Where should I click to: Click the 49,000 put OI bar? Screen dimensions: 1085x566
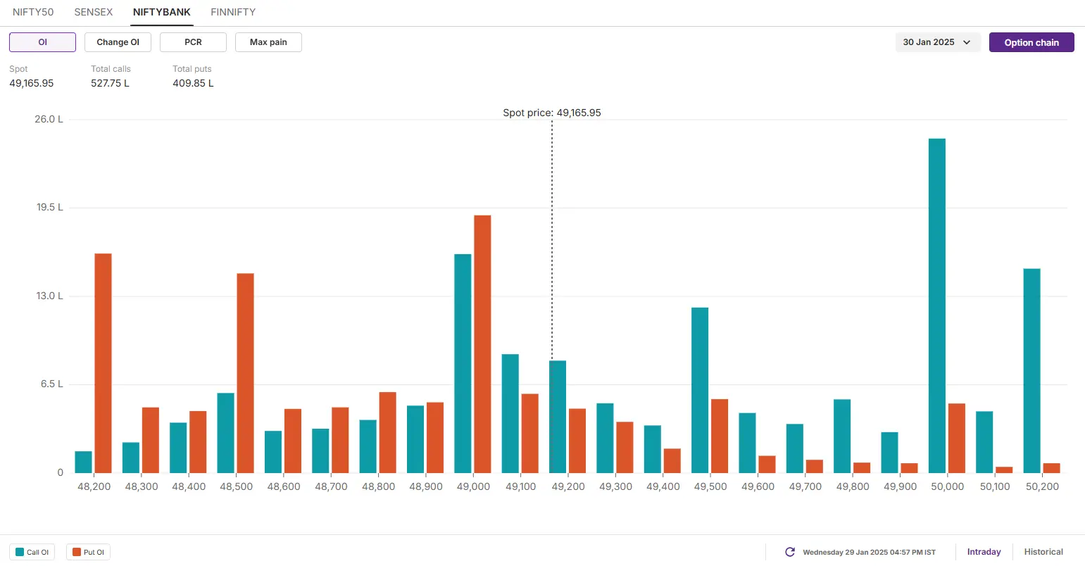[x=482, y=344]
